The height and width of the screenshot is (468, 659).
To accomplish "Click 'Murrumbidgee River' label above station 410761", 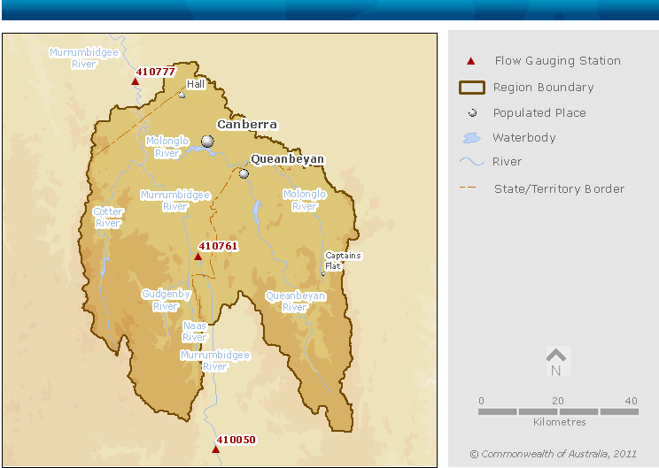I will coord(175,200).
